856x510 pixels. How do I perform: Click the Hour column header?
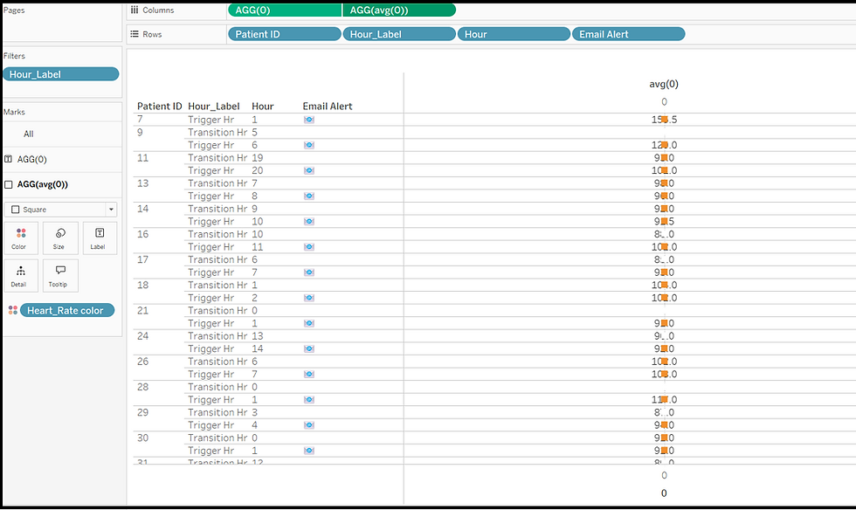click(263, 107)
